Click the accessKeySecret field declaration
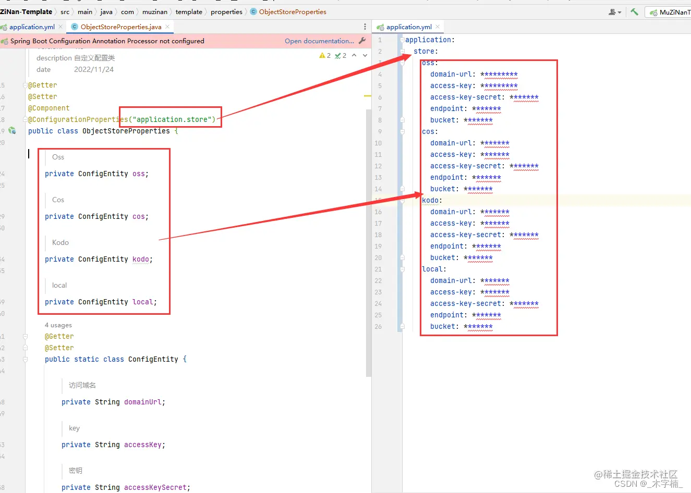The height and width of the screenshot is (493, 691). click(x=126, y=487)
